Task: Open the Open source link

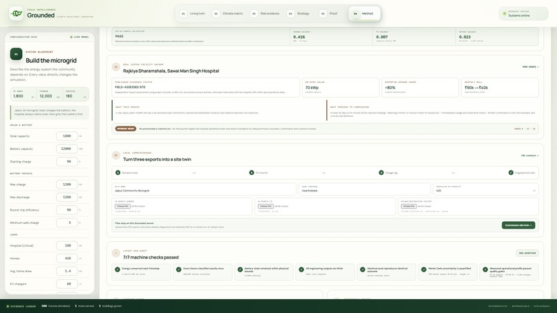Action: pyautogui.click(x=530, y=67)
